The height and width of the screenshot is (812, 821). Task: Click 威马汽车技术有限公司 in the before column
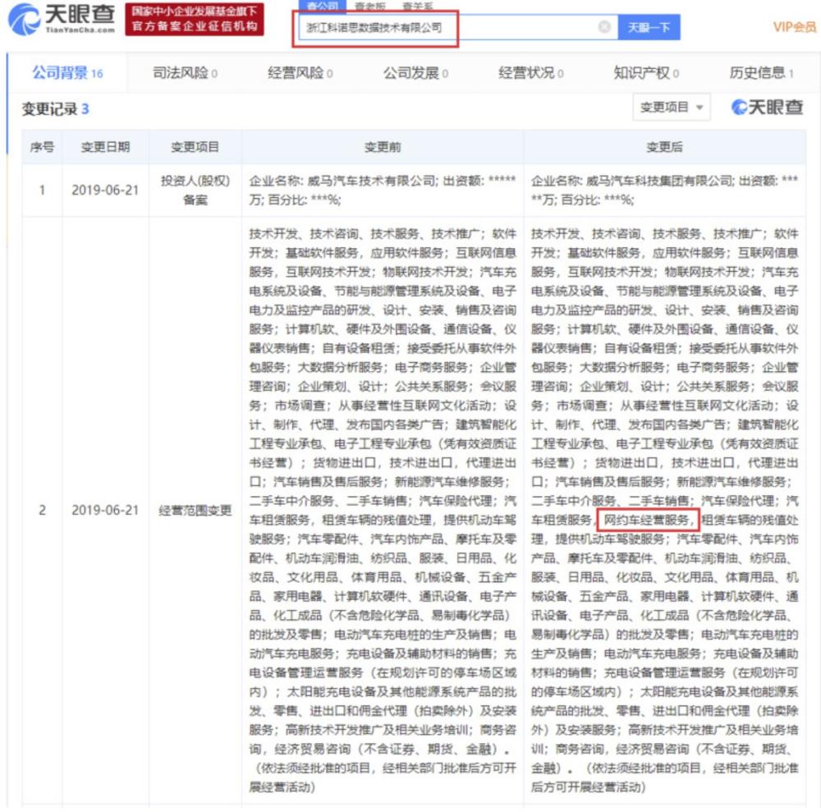tap(371, 181)
